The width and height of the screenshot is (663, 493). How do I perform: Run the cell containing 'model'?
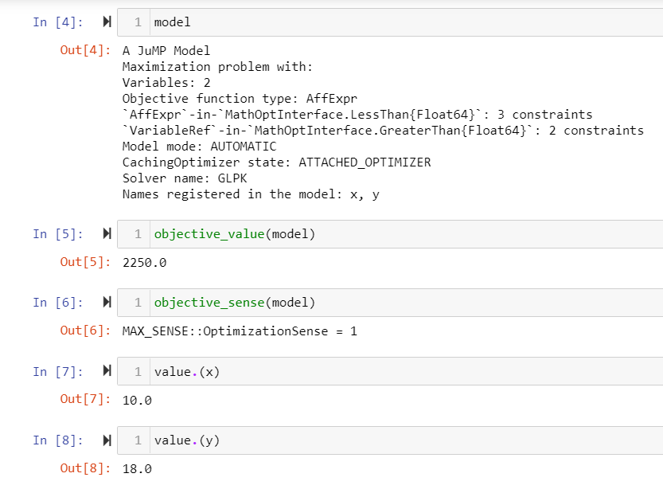pyautogui.click(x=107, y=22)
